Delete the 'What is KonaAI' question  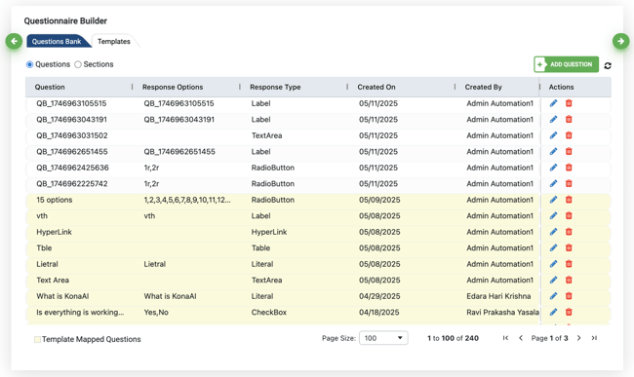point(569,296)
